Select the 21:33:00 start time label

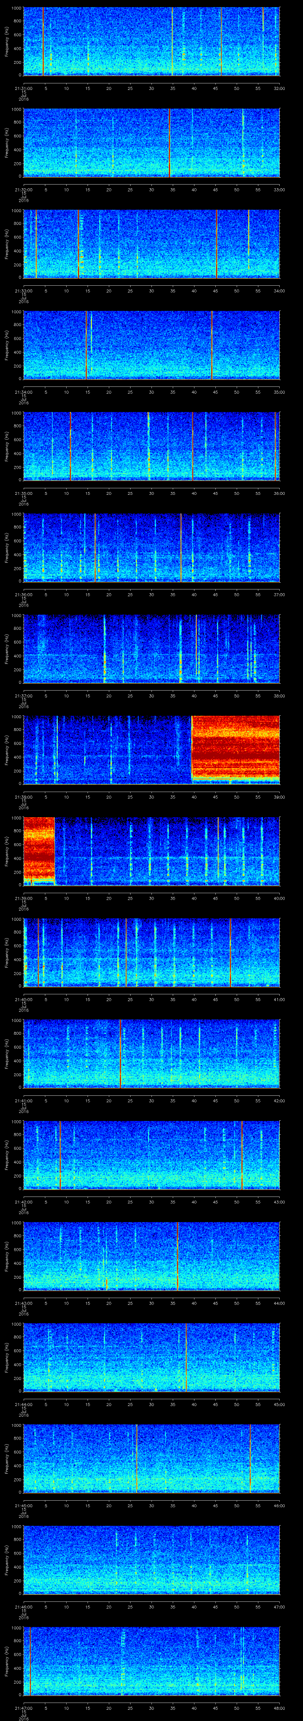pos(23,290)
